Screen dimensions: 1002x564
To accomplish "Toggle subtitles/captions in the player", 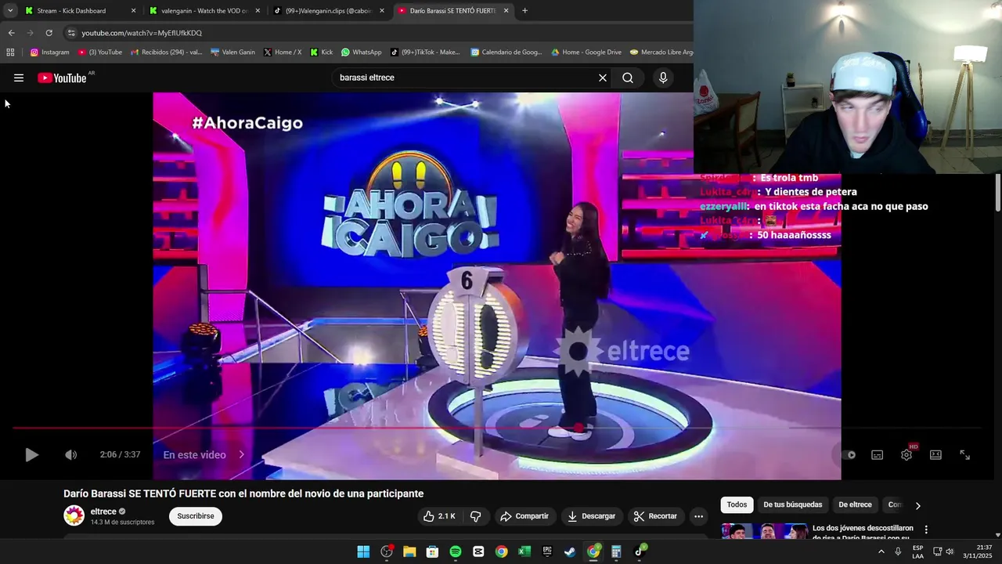I will click(878, 454).
